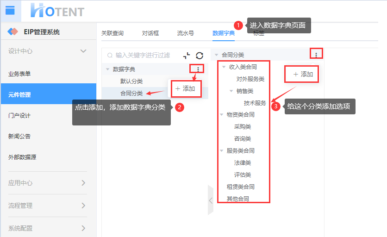This screenshot has height=237, width=387.
Task: Collapse the 设计中心 section chevron
Action: pyautogui.click(x=83, y=51)
